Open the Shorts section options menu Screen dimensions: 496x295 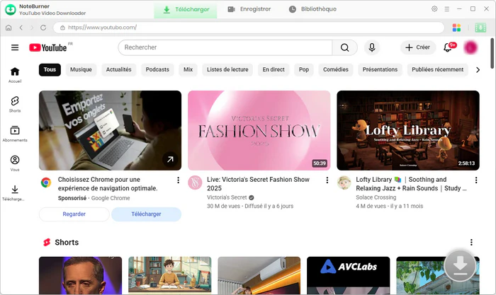tap(471, 243)
